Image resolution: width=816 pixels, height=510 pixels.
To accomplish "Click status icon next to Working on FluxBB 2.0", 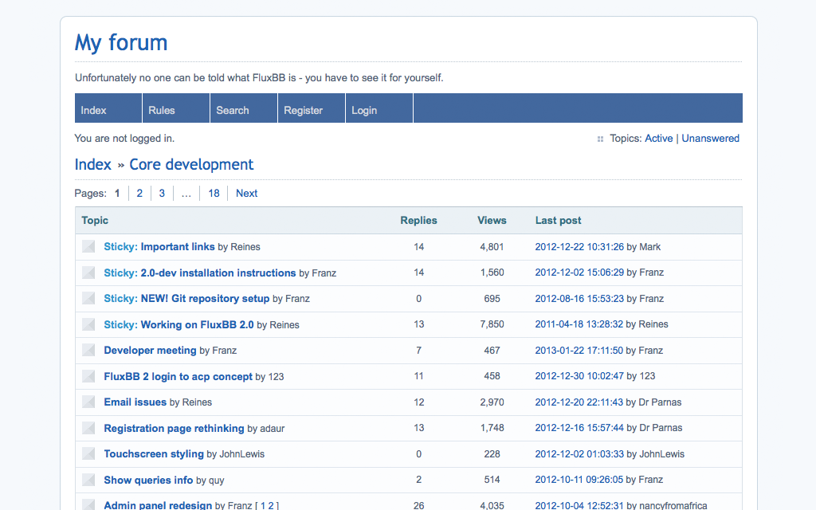I will 88,325.
